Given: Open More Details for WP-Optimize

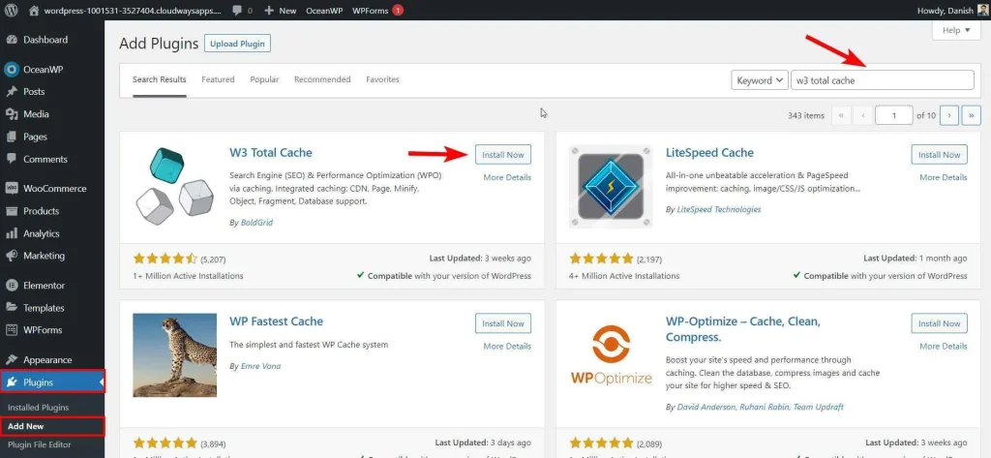Looking at the screenshot, I should click(944, 346).
